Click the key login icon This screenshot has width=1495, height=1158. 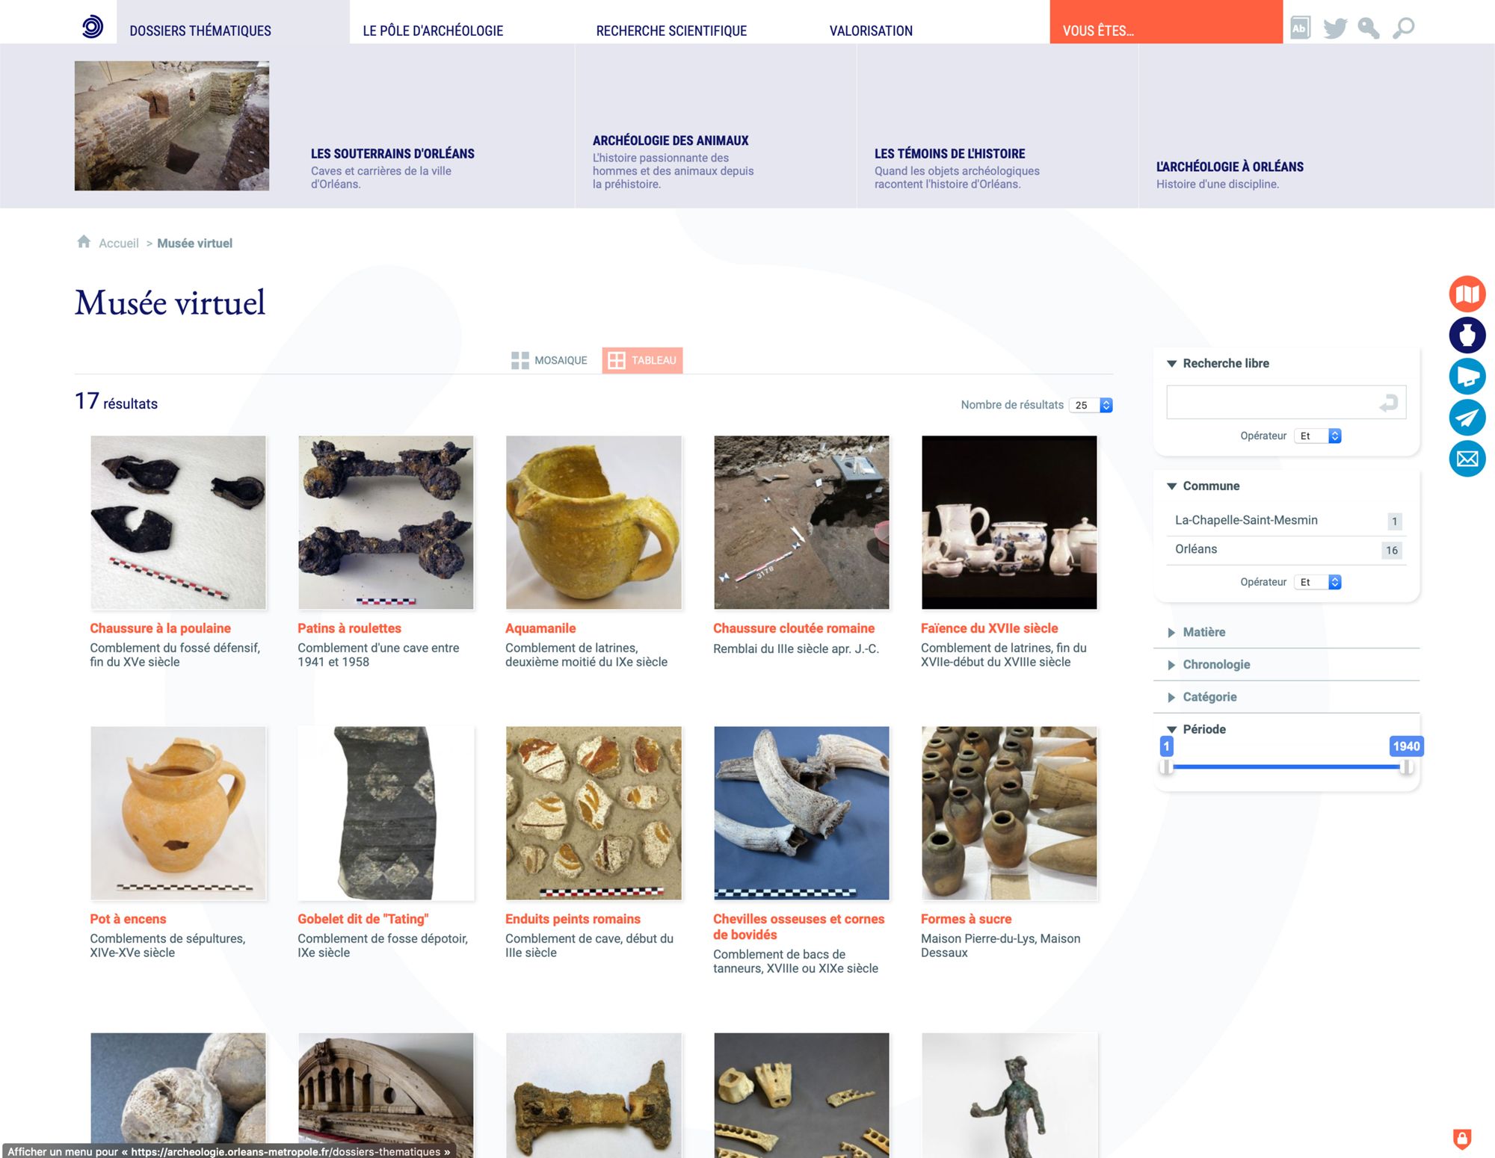[1368, 28]
